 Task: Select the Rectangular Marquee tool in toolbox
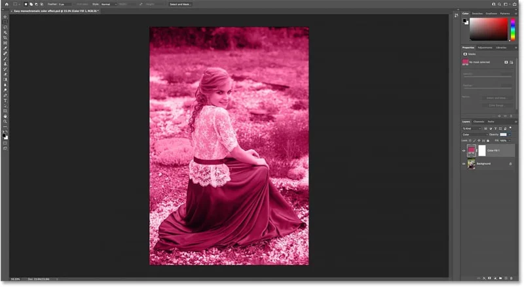pyautogui.click(x=5, y=22)
